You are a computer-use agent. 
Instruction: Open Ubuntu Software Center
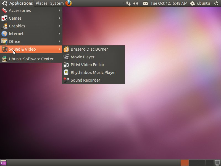pos(31,59)
